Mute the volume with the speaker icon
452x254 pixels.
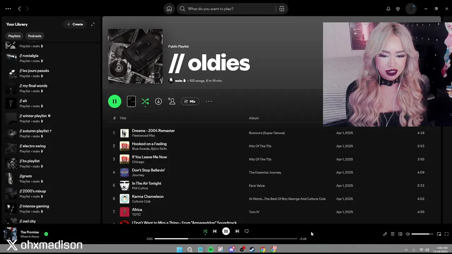[408, 234]
